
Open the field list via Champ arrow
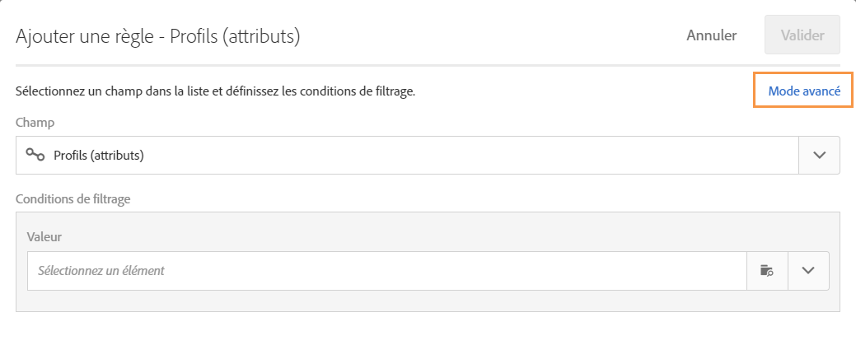tap(819, 155)
